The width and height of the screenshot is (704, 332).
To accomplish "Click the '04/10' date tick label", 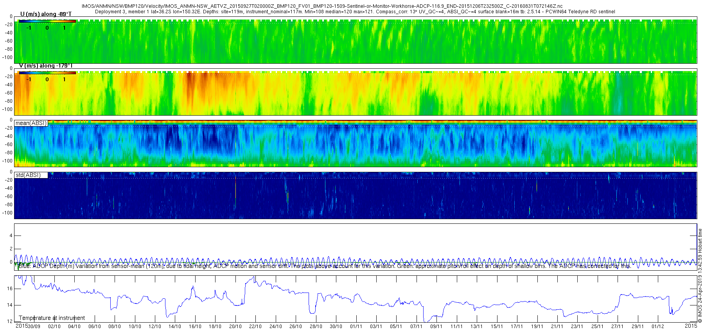I will [x=74, y=327].
